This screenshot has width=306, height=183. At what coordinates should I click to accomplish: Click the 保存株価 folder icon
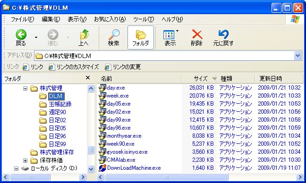tap(34, 160)
